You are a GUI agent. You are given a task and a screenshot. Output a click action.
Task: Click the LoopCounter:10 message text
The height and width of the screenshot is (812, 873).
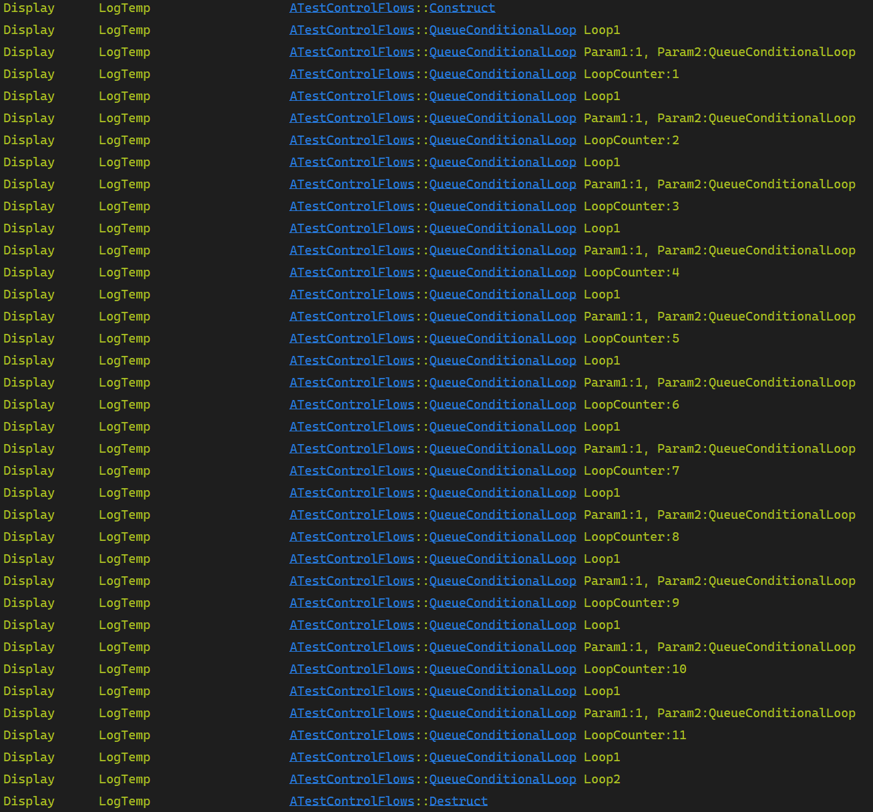pyautogui.click(x=635, y=669)
